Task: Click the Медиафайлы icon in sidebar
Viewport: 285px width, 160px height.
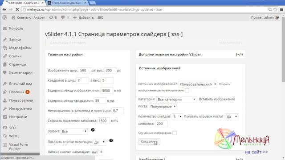Action: pos(5,48)
